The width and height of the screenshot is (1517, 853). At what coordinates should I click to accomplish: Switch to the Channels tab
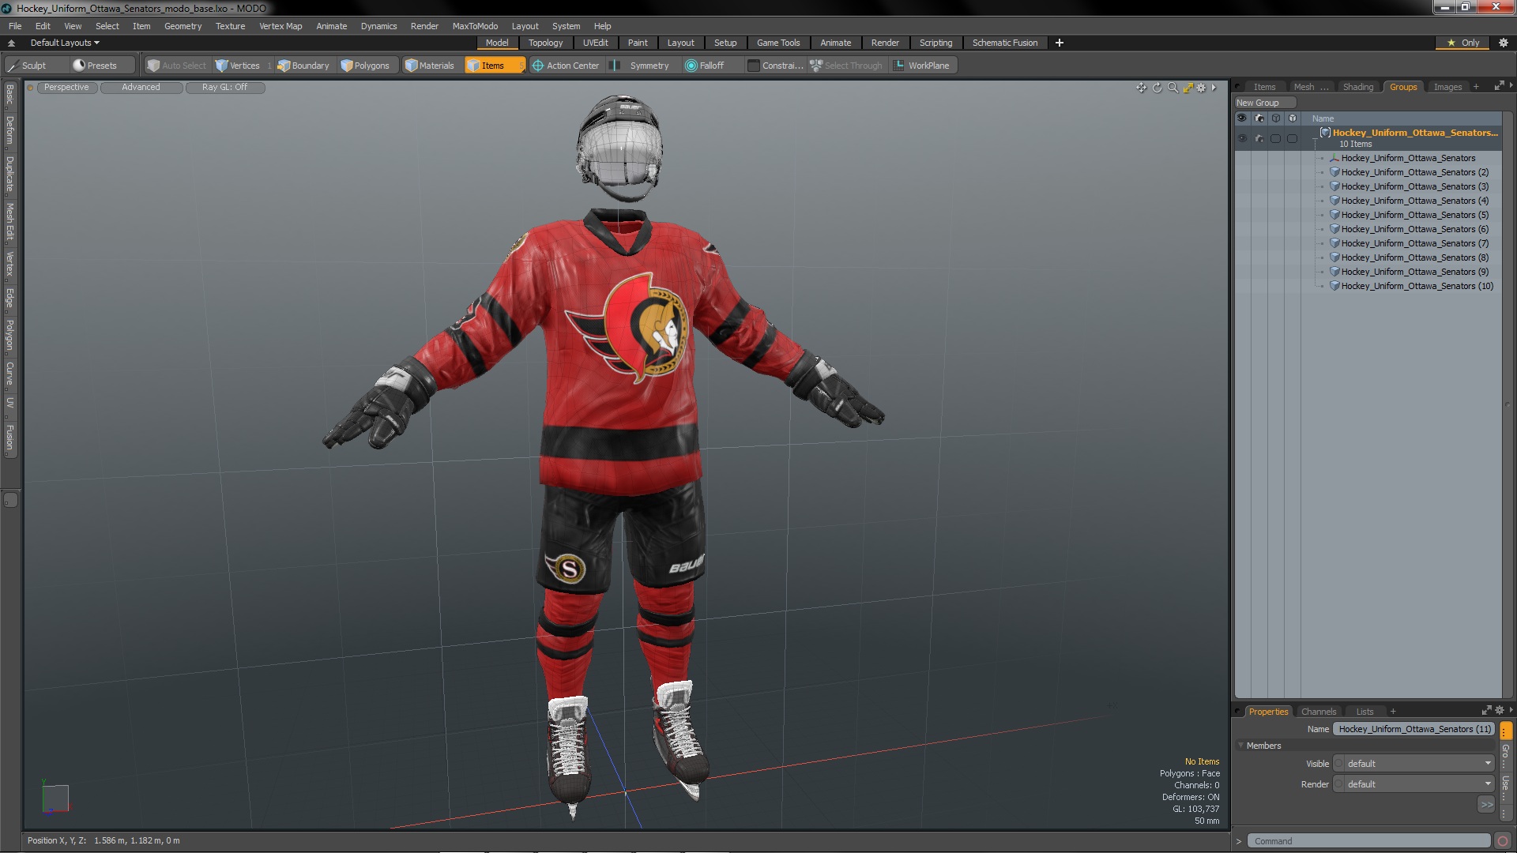1318,712
